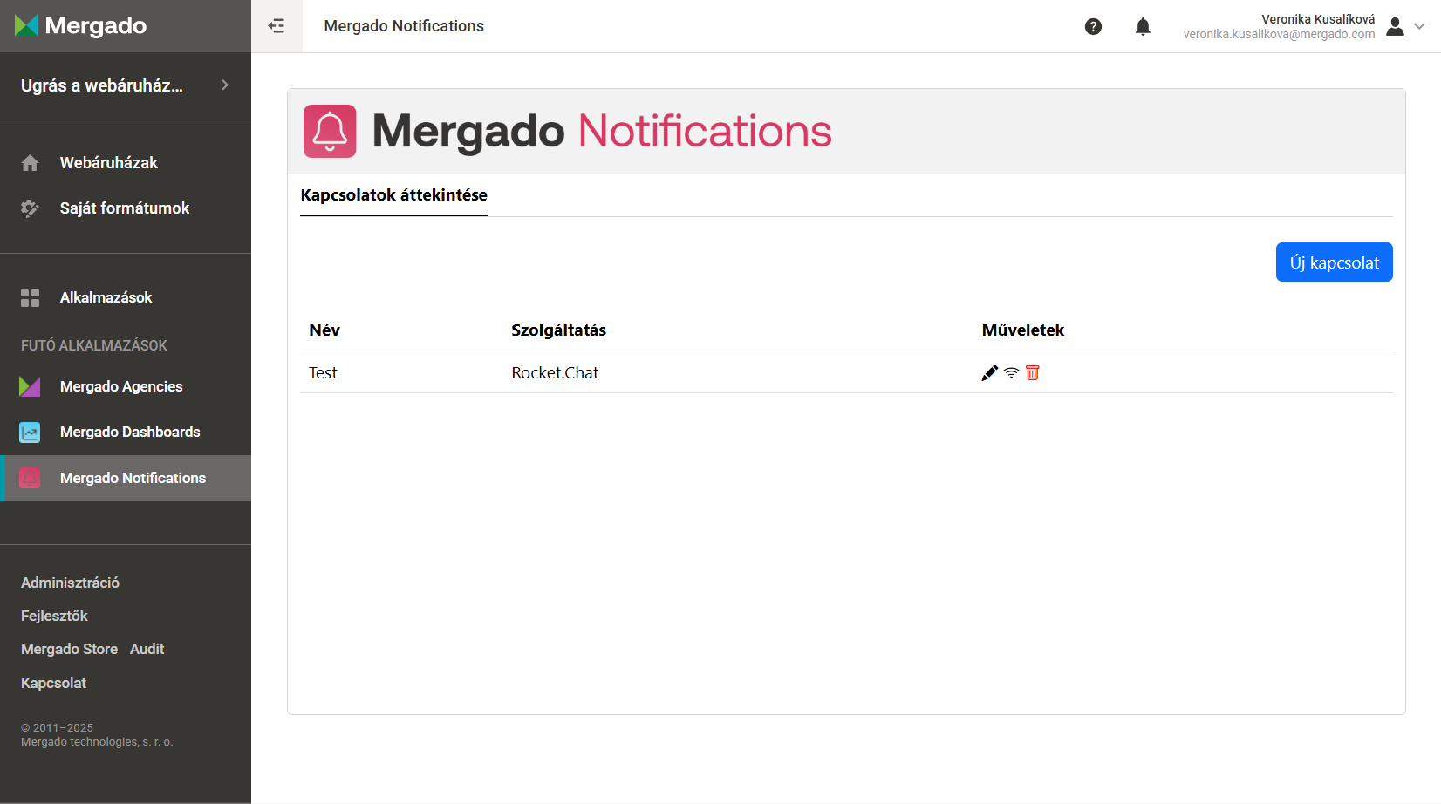Viewport: 1441px width, 804px height.
Task: Click the 'Test' name cell
Action: pos(323,373)
